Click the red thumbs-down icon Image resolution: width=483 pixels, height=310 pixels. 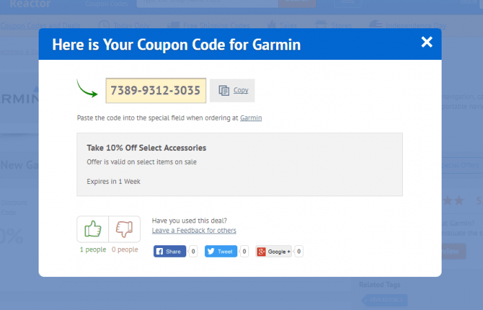point(124,229)
